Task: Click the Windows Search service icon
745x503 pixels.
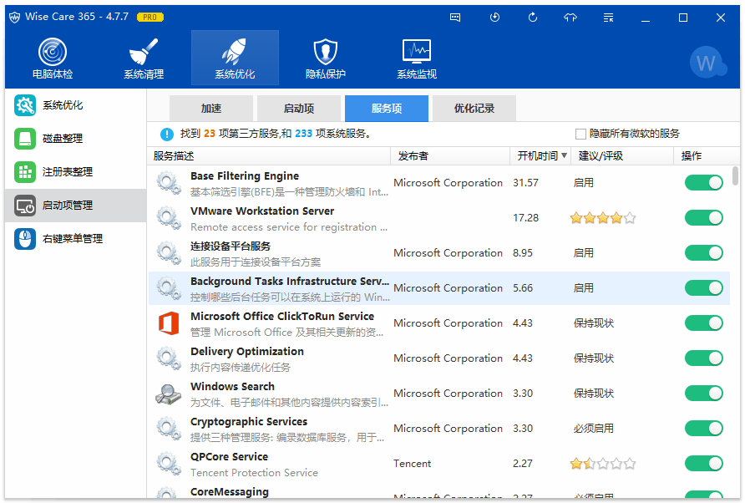Action: click(169, 394)
